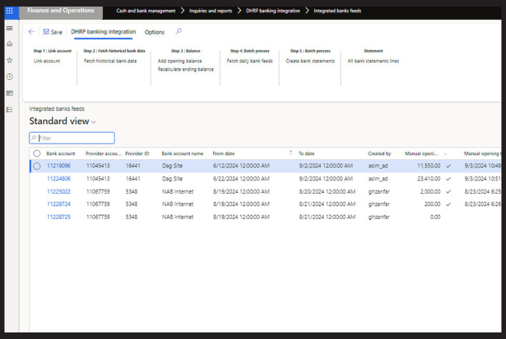This screenshot has width=506, height=339.
Task: Go to Home icon in sidebar
Action: (x=10, y=43)
